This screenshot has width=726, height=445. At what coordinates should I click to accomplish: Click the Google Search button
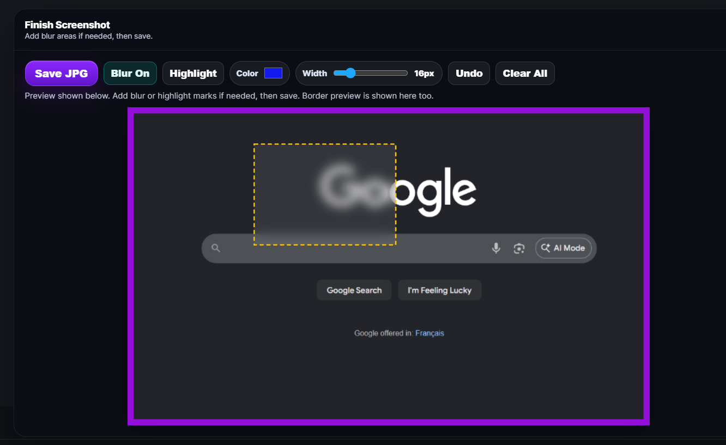click(x=354, y=290)
